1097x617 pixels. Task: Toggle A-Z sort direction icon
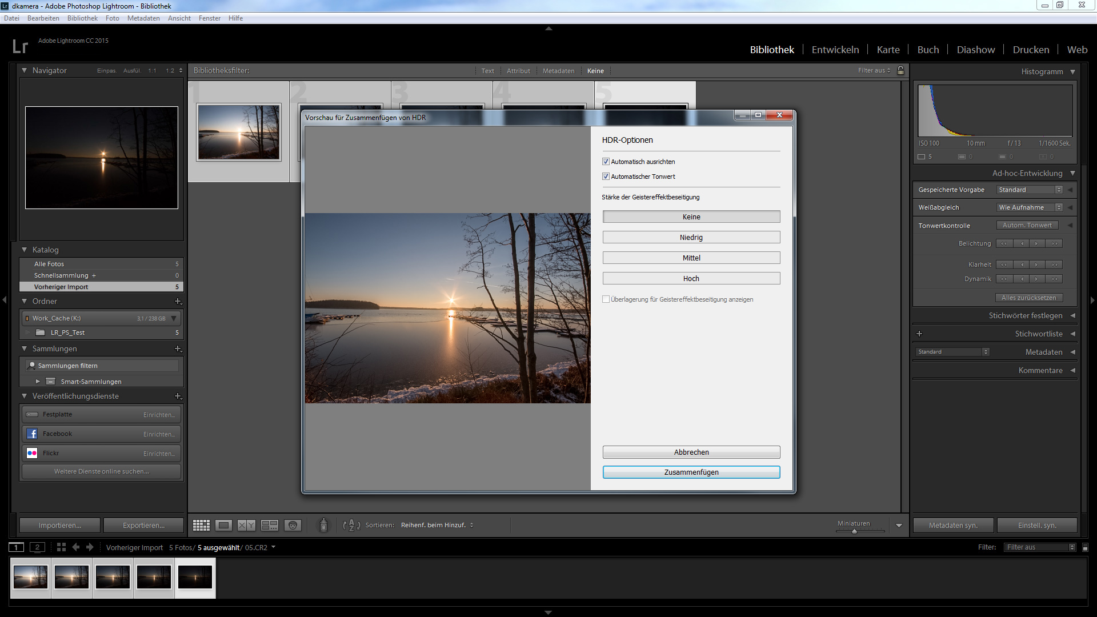pyautogui.click(x=351, y=525)
